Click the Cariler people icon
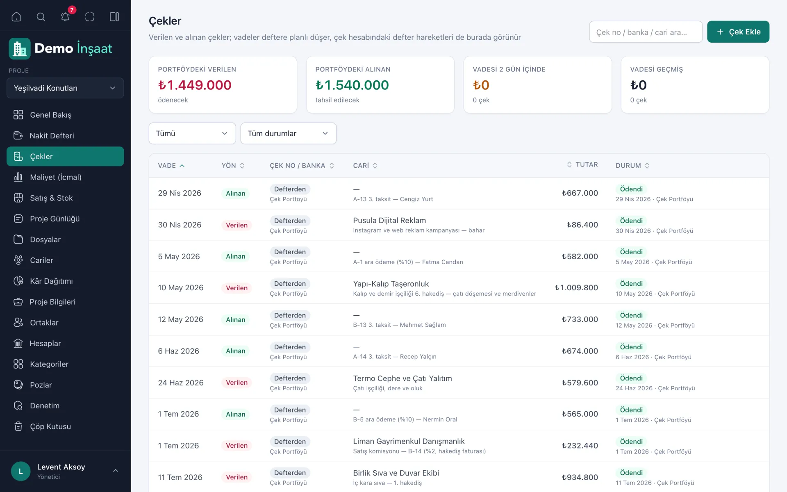 pos(18,260)
